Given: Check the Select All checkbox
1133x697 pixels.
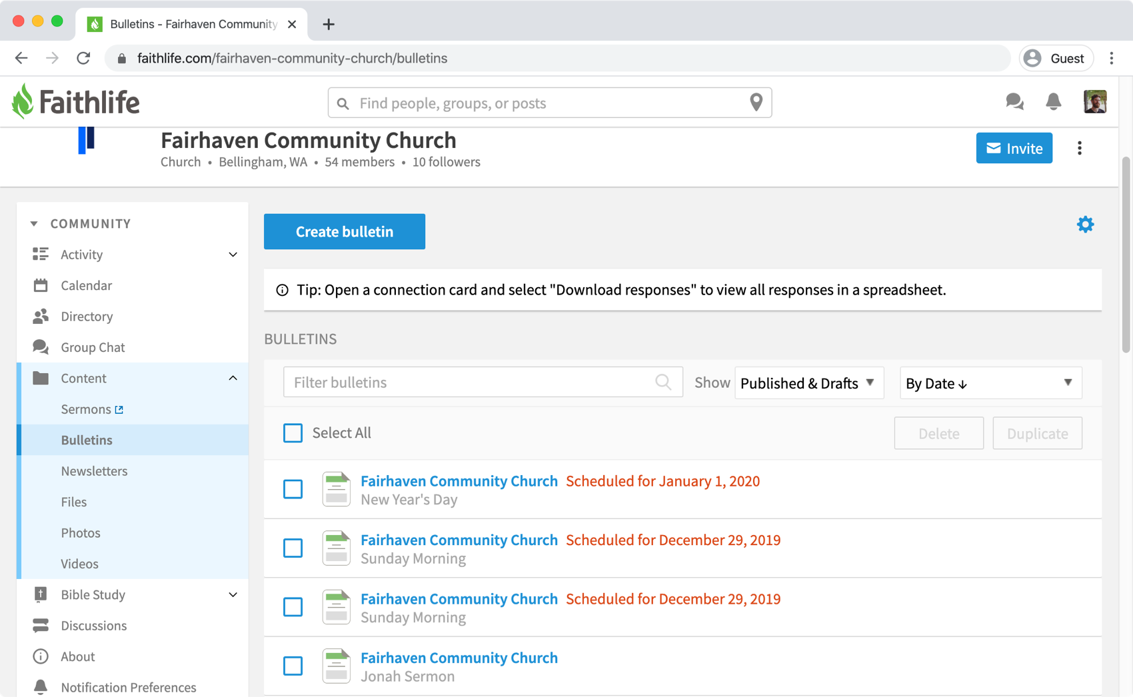Looking at the screenshot, I should coord(293,433).
